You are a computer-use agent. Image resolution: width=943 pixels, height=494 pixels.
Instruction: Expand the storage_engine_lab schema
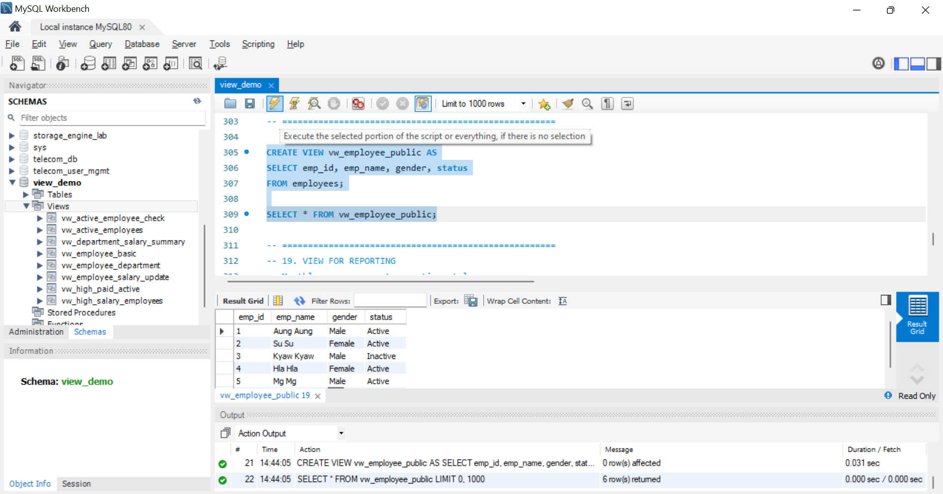point(12,136)
